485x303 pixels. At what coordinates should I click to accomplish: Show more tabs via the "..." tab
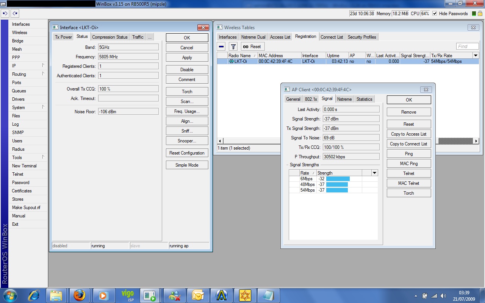(150, 37)
